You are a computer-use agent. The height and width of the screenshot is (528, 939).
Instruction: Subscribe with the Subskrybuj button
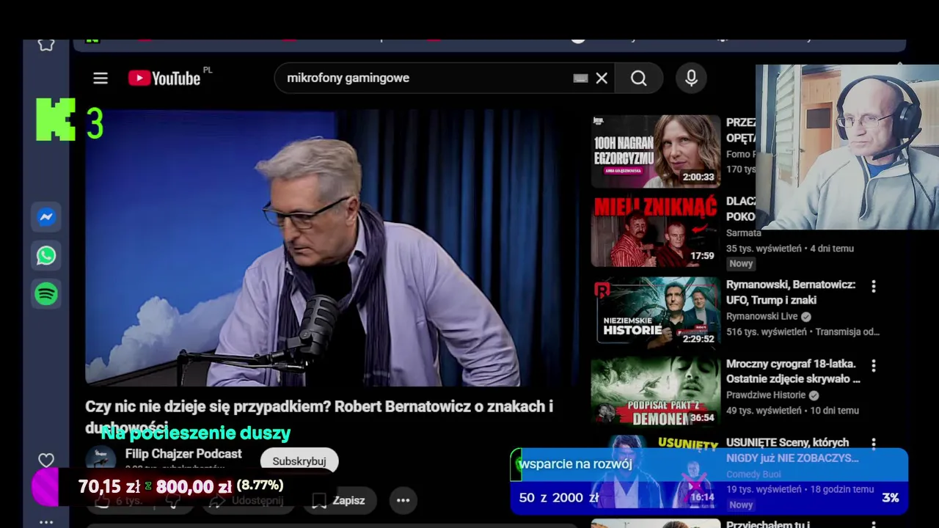(299, 461)
